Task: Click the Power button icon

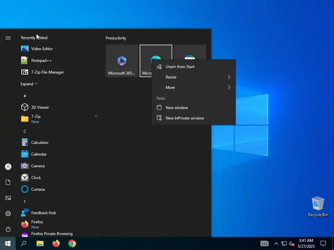Action: pyautogui.click(x=8, y=229)
